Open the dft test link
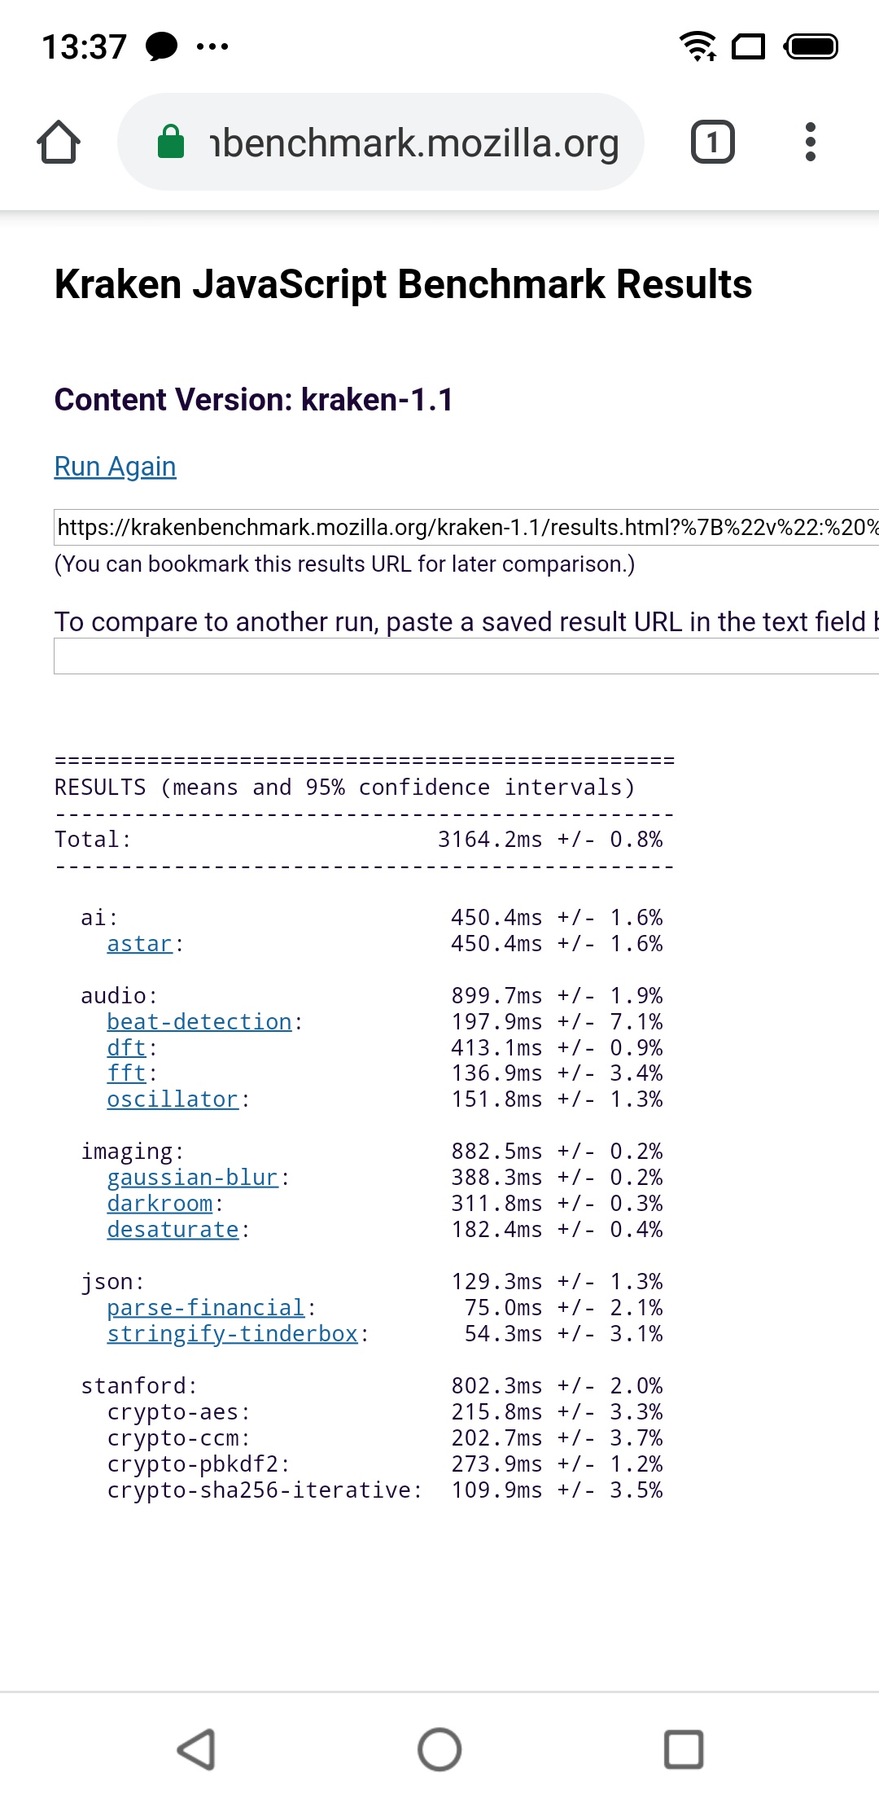Image resolution: width=879 pixels, height=1808 pixels. click(126, 1048)
